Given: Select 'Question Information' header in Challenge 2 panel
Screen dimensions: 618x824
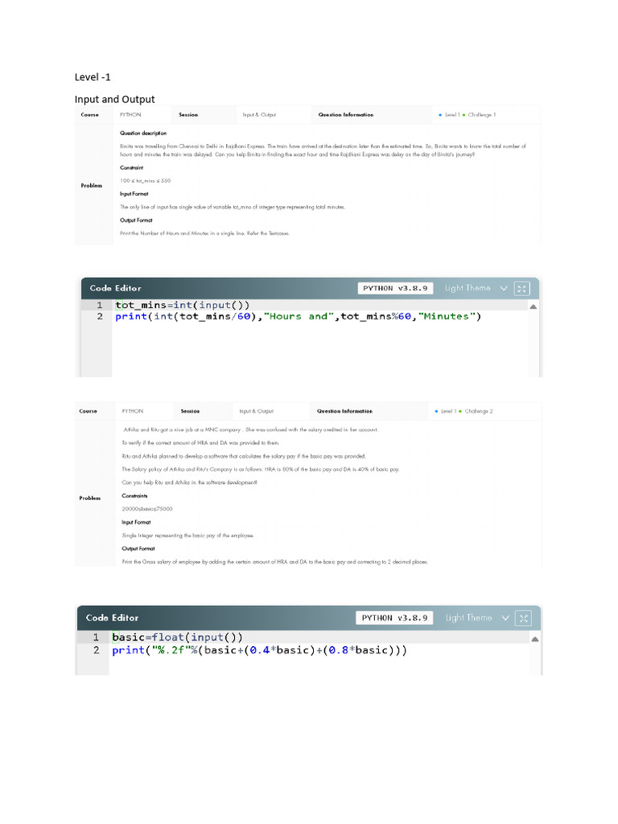Looking at the screenshot, I should click(x=344, y=411).
